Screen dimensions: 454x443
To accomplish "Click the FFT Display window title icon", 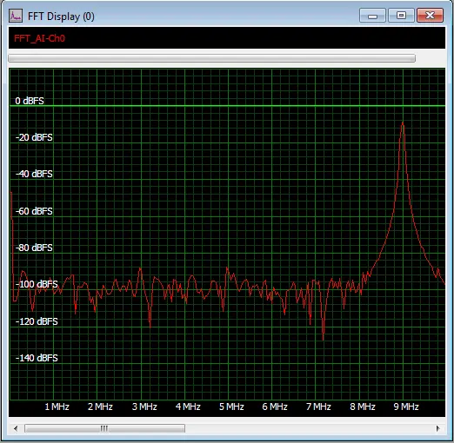I will click(16, 16).
